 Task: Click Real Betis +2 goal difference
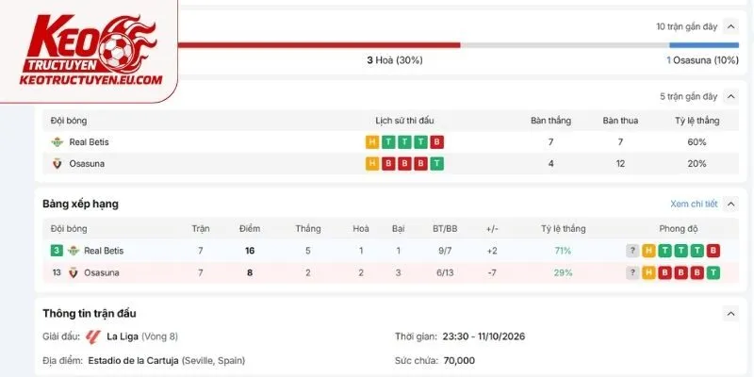tap(491, 251)
